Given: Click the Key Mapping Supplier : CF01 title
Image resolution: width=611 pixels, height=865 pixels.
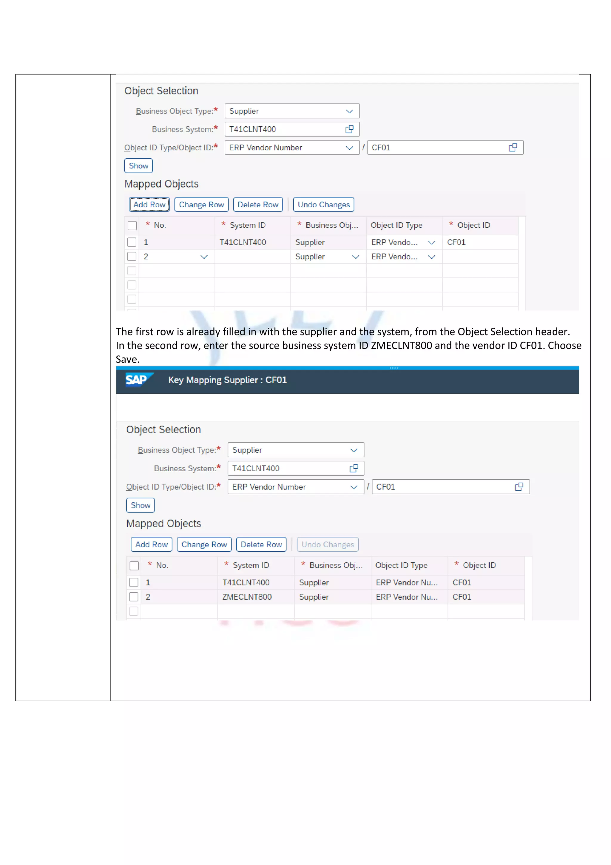Looking at the screenshot, I should (x=227, y=380).
